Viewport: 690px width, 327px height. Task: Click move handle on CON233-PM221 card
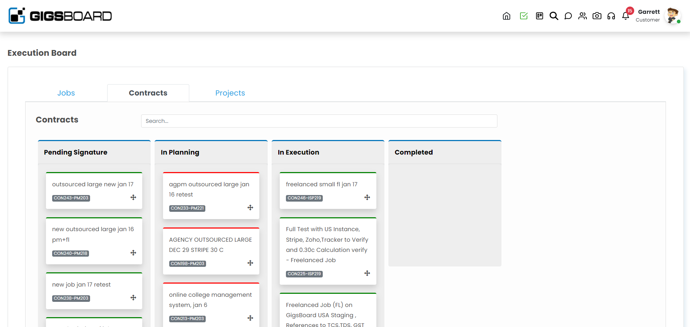pos(250,207)
